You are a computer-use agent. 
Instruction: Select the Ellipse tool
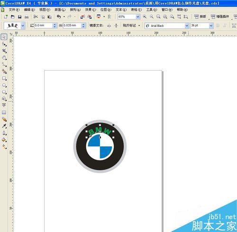(4, 85)
